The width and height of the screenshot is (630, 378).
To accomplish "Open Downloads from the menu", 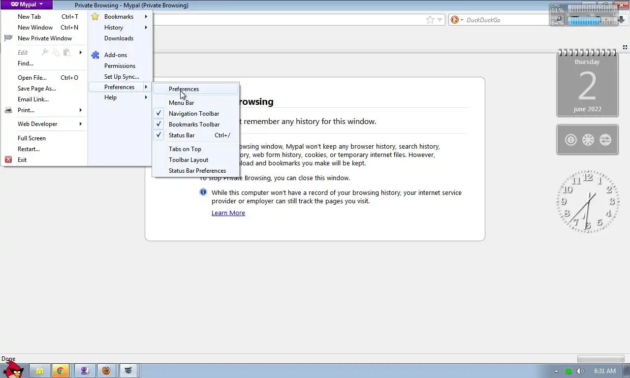I will tap(120, 38).
